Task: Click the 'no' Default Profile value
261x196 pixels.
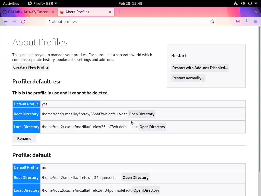Action: coord(44,167)
